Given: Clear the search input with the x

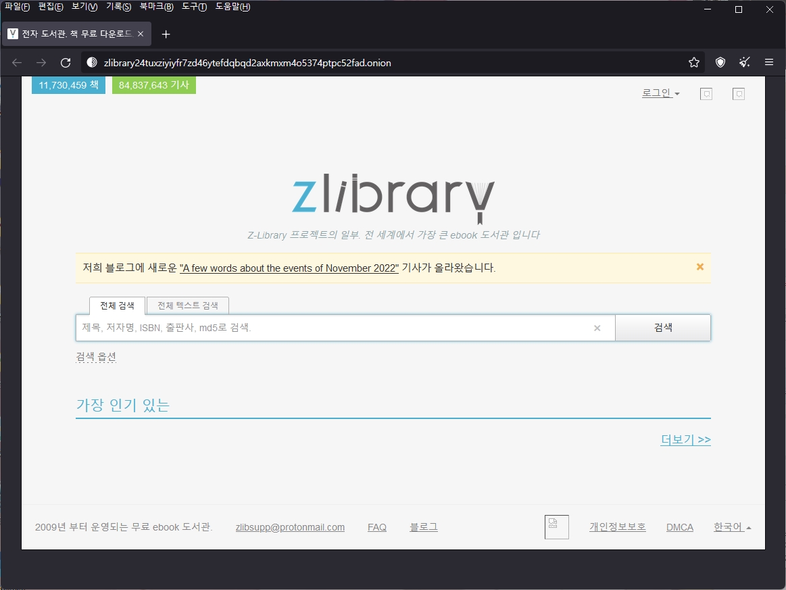Looking at the screenshot, I should 597,328.
